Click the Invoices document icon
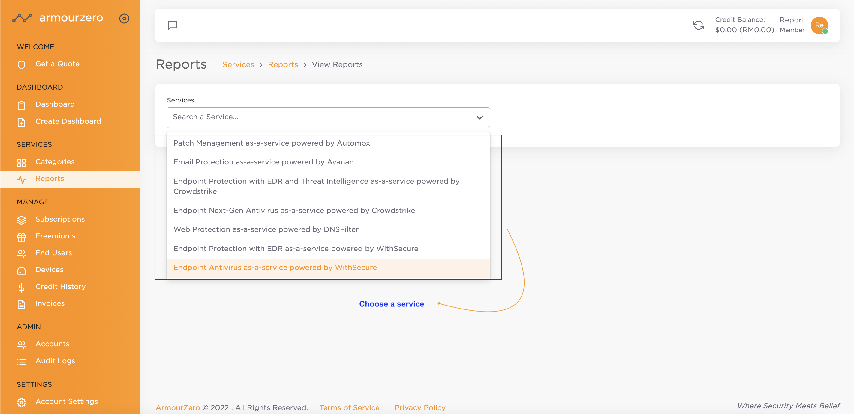The width and height of the screenshot is (854, 414). pyautogui.click(x=22, y=304)
